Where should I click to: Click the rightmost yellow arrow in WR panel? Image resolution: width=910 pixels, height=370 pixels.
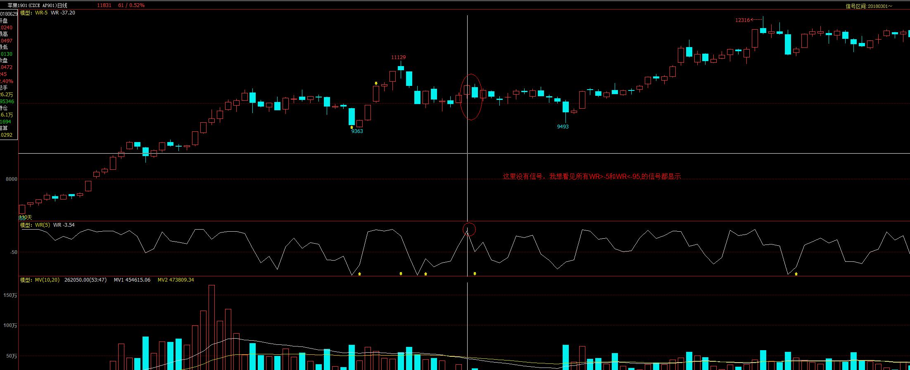[x=796, y=274]
